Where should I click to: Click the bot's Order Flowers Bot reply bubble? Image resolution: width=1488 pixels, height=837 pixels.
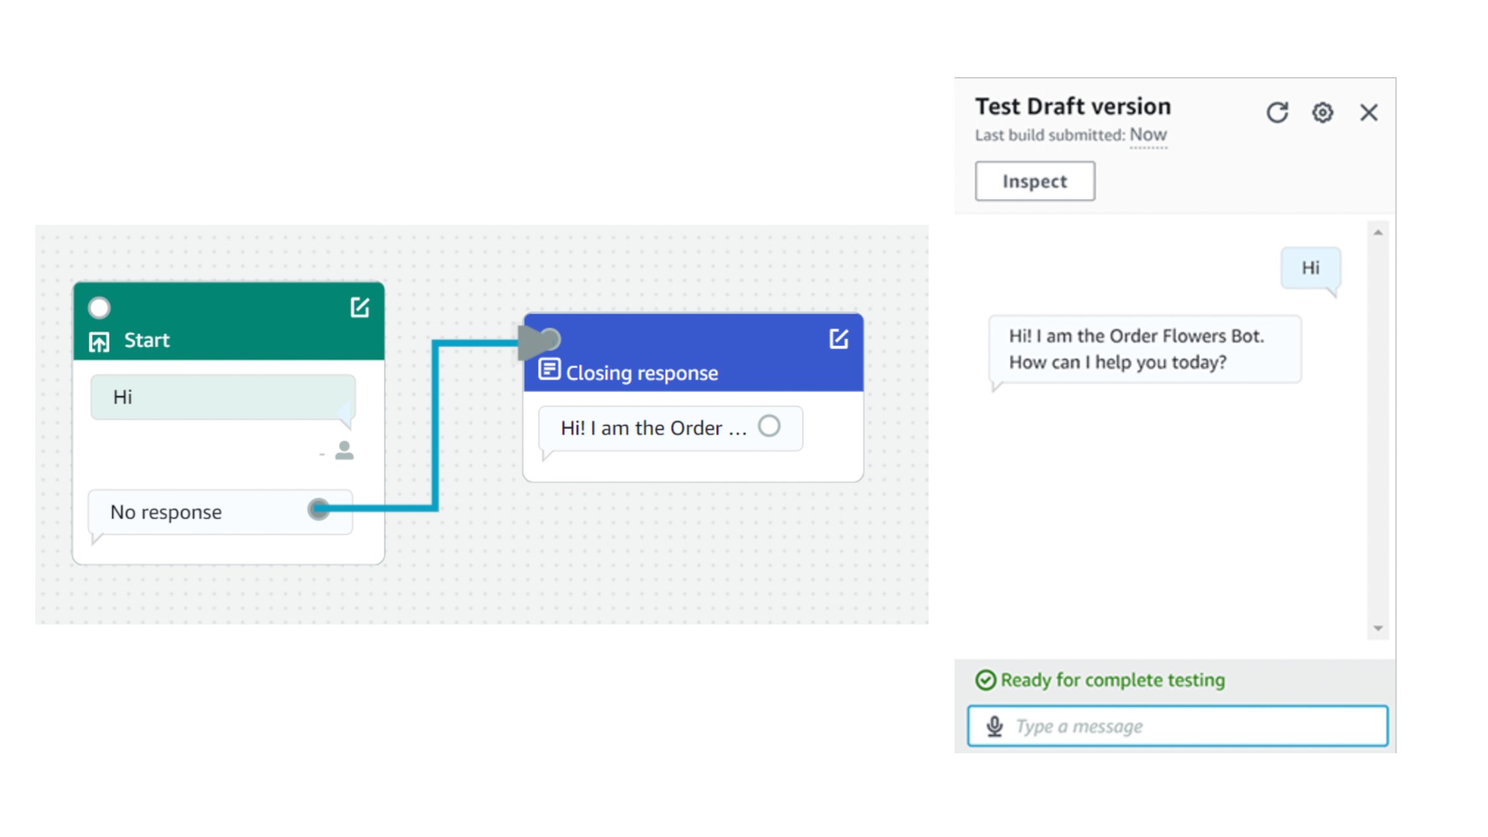pos(1145,349)
